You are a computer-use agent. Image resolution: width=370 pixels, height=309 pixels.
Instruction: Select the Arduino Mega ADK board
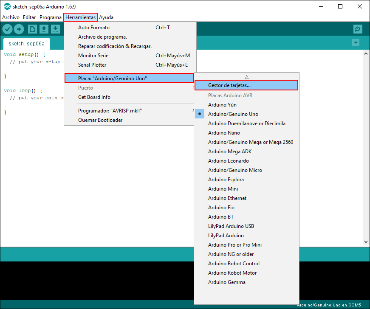(x=247, y=152)
